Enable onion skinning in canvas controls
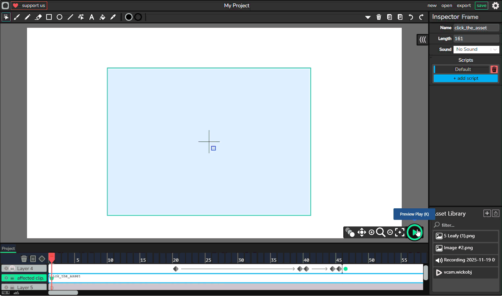Screen dimensions: 502x296 click(x=350, y=232)
